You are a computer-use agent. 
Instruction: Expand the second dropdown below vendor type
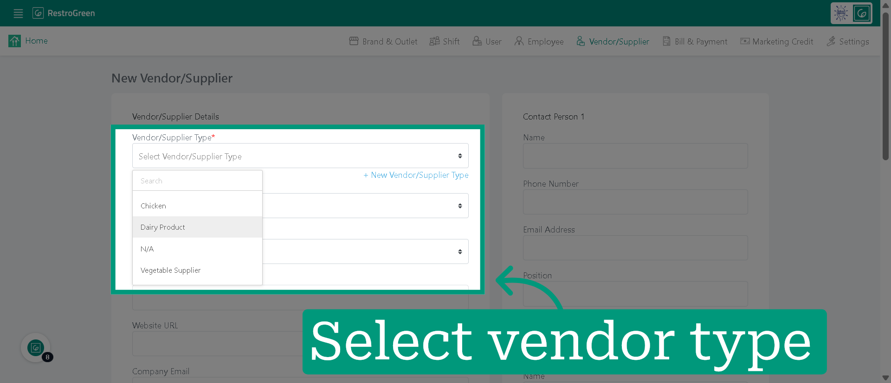click(x=365, y=206)
